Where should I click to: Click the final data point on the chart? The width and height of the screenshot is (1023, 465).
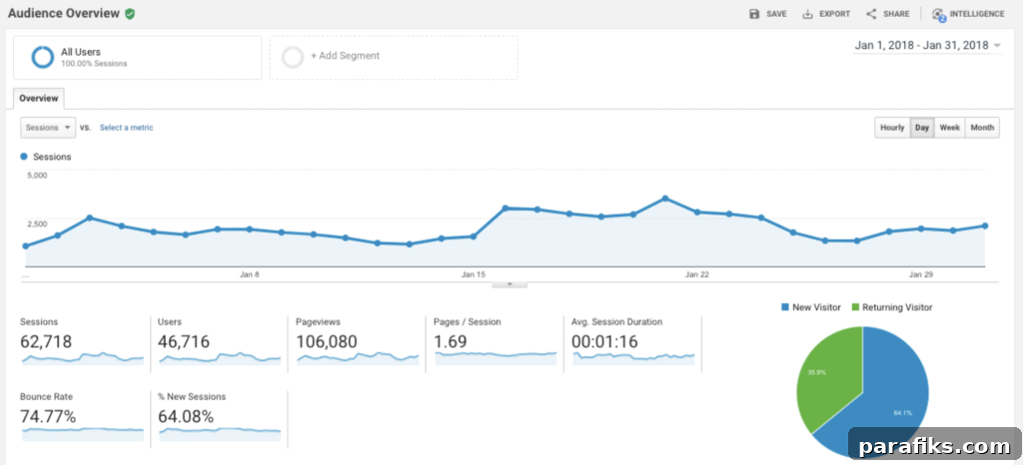click(984, 226)
